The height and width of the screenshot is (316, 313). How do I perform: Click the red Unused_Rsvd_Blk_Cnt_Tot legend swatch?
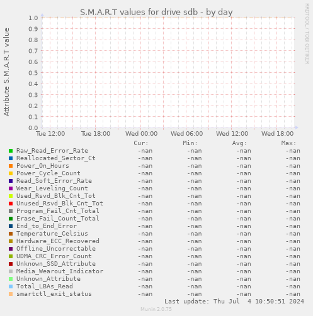pos(11,204)
